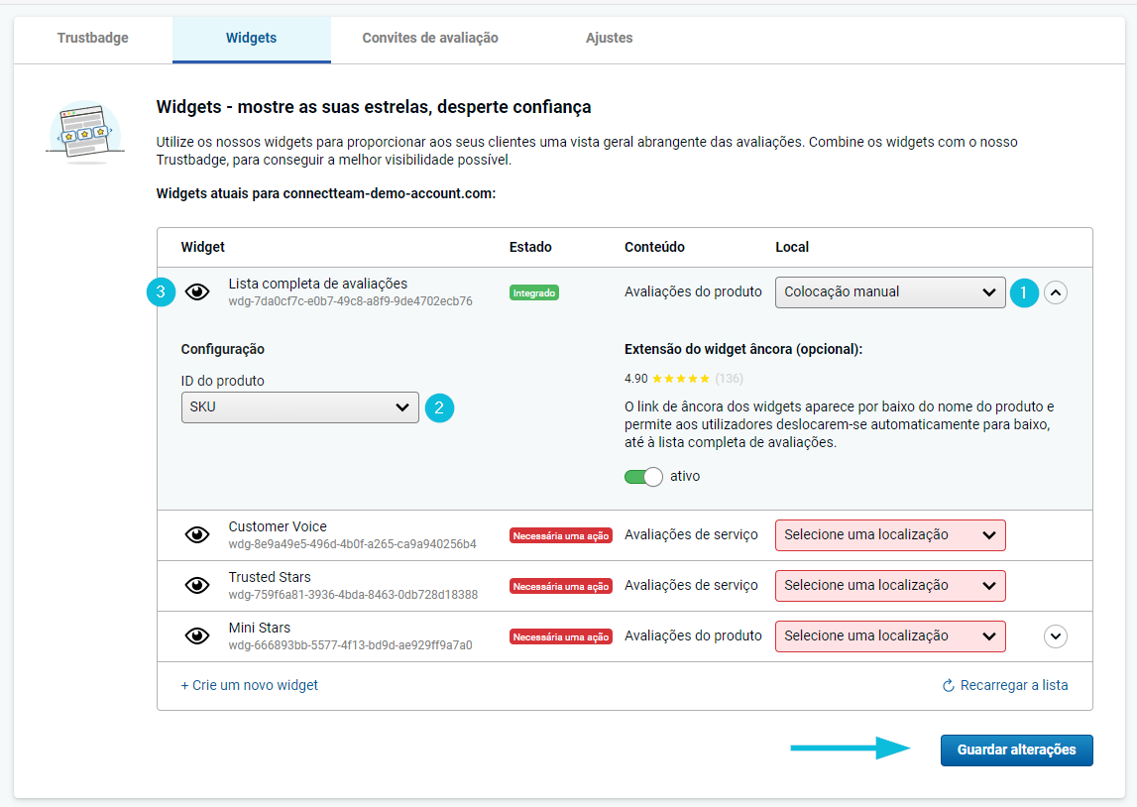Click the 'Widget' column header
The image size is (1137, 807).
click(x=202, y=247)
